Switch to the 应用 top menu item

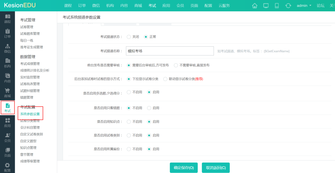tap(166, 5)
